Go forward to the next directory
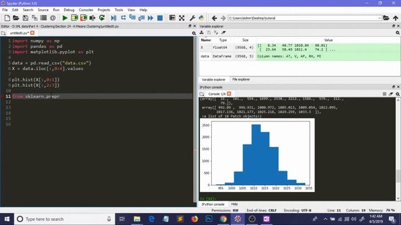 pyautogui.click(x=223, y=18)
